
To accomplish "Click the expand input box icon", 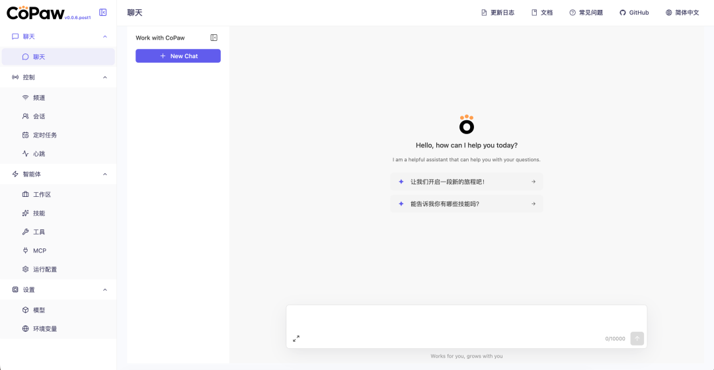I will click(296, 338).
